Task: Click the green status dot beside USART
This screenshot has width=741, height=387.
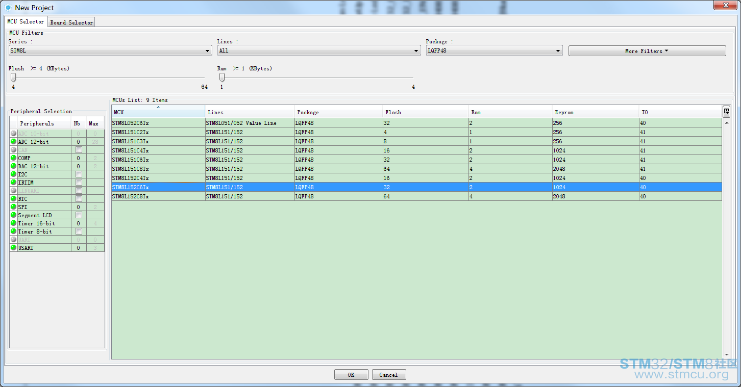Action: pyautogui.click(x=14, y=248)
